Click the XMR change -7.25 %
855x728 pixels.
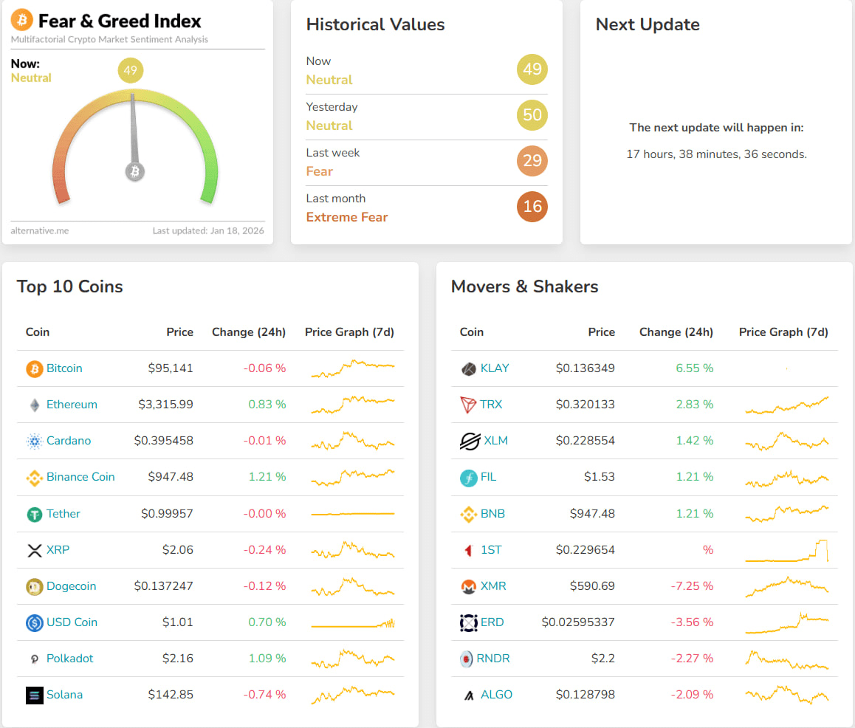click(x=692, y=586)
